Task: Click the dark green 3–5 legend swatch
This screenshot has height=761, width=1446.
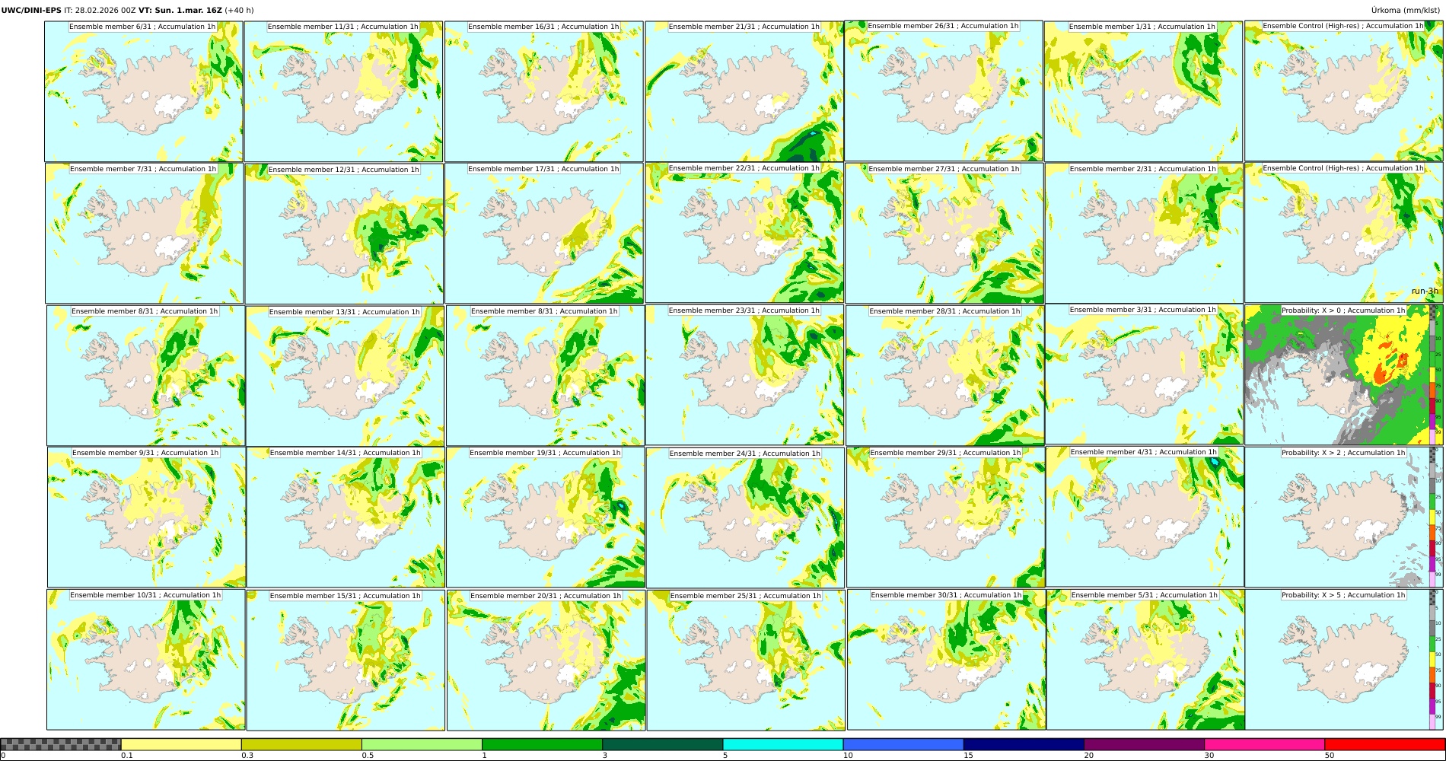Action: click(662, 744)
